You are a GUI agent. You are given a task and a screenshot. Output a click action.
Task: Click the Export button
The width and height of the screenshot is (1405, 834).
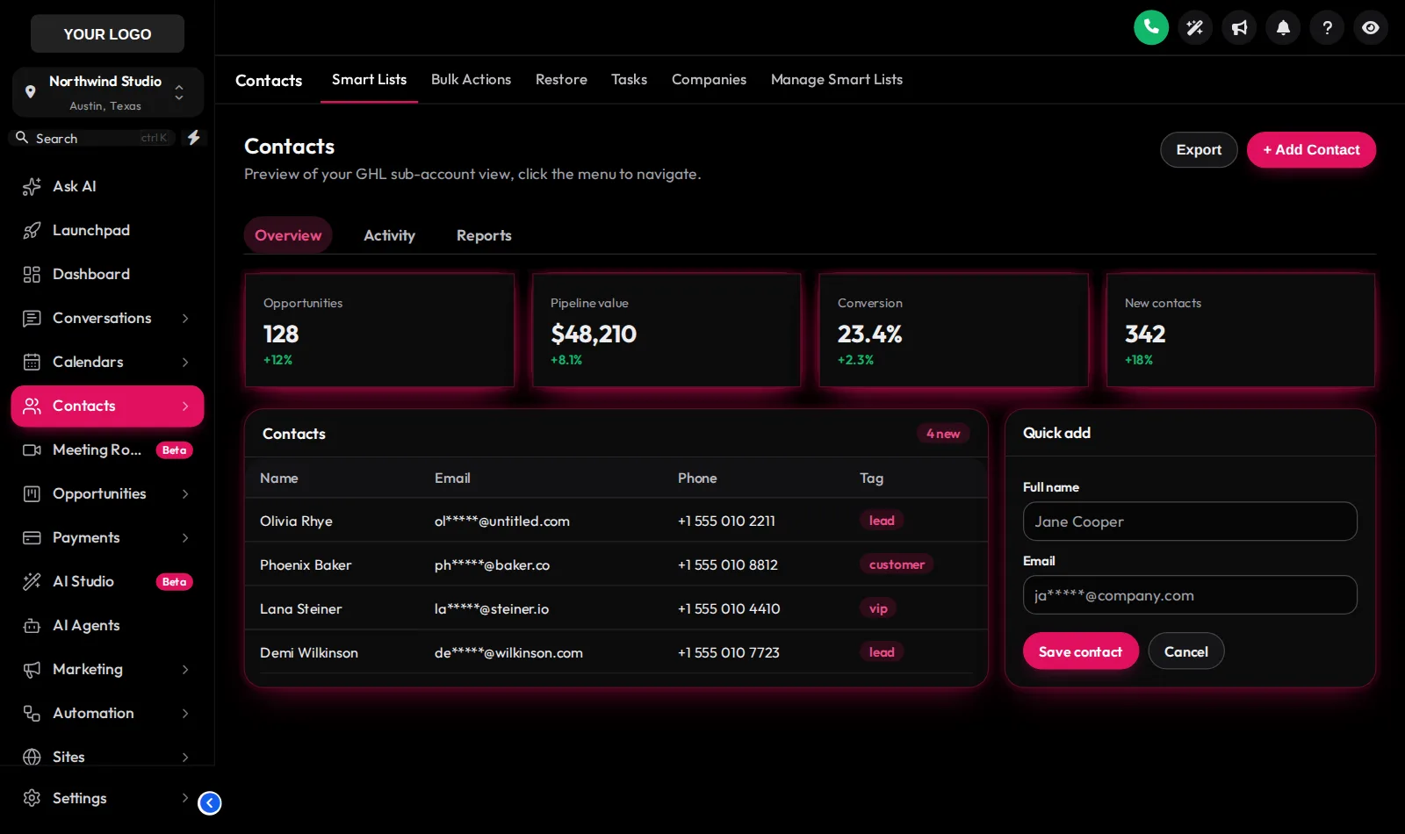1199,149
